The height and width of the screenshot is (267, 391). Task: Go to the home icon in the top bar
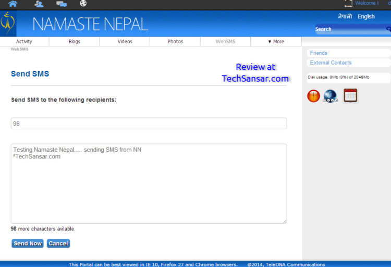point(13,4)
